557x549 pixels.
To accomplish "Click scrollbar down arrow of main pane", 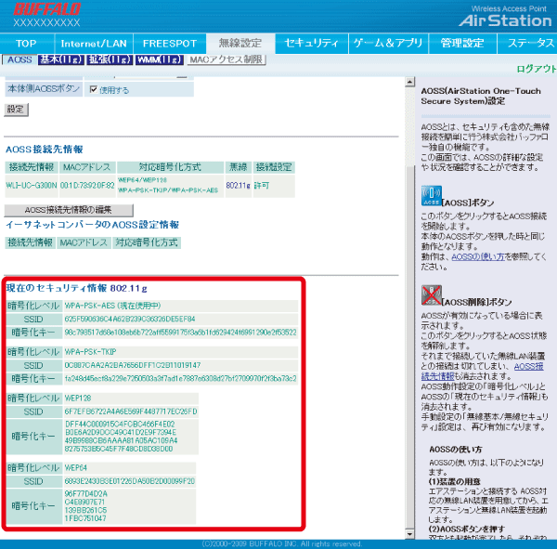I will point(410,534).
